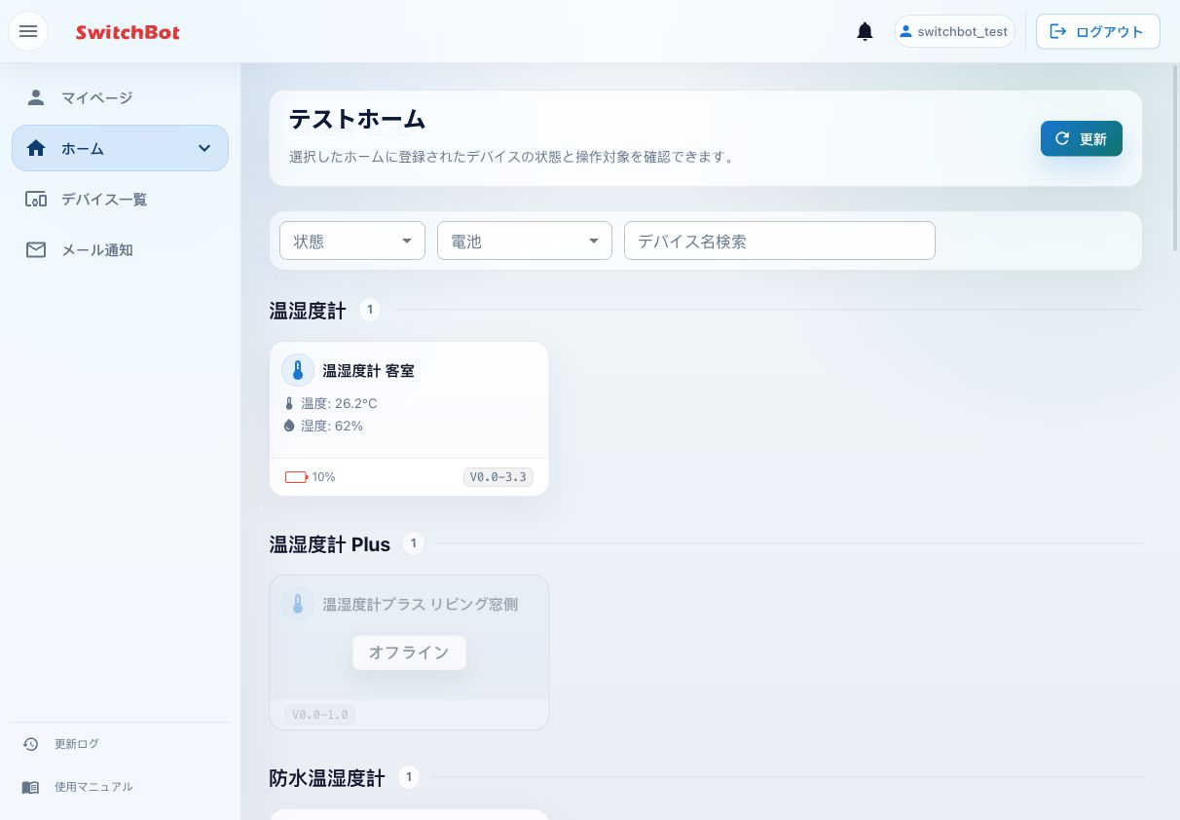Click humidity reading 62%
The width and height of the screenshot is (1180, 820).
coord(332,426)
